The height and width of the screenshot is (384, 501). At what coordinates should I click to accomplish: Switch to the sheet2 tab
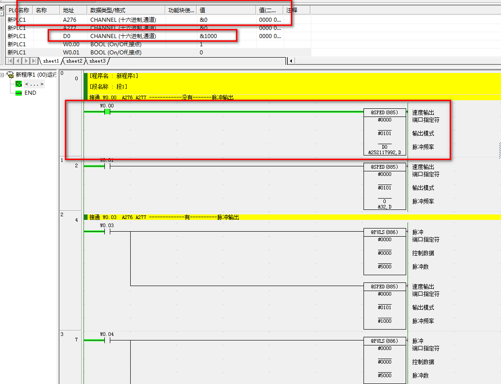[x=74, y=61]
